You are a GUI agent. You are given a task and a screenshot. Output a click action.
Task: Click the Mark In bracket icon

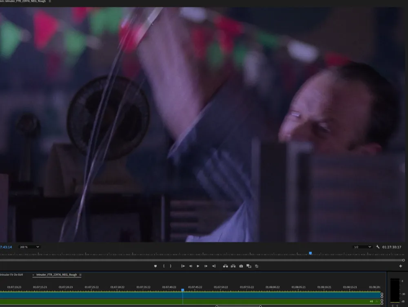pyautogui.click(x=164, y=266)
